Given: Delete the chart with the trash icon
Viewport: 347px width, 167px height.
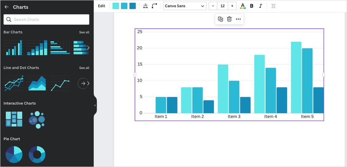Looking at the screenshot, I should point(229,19).
